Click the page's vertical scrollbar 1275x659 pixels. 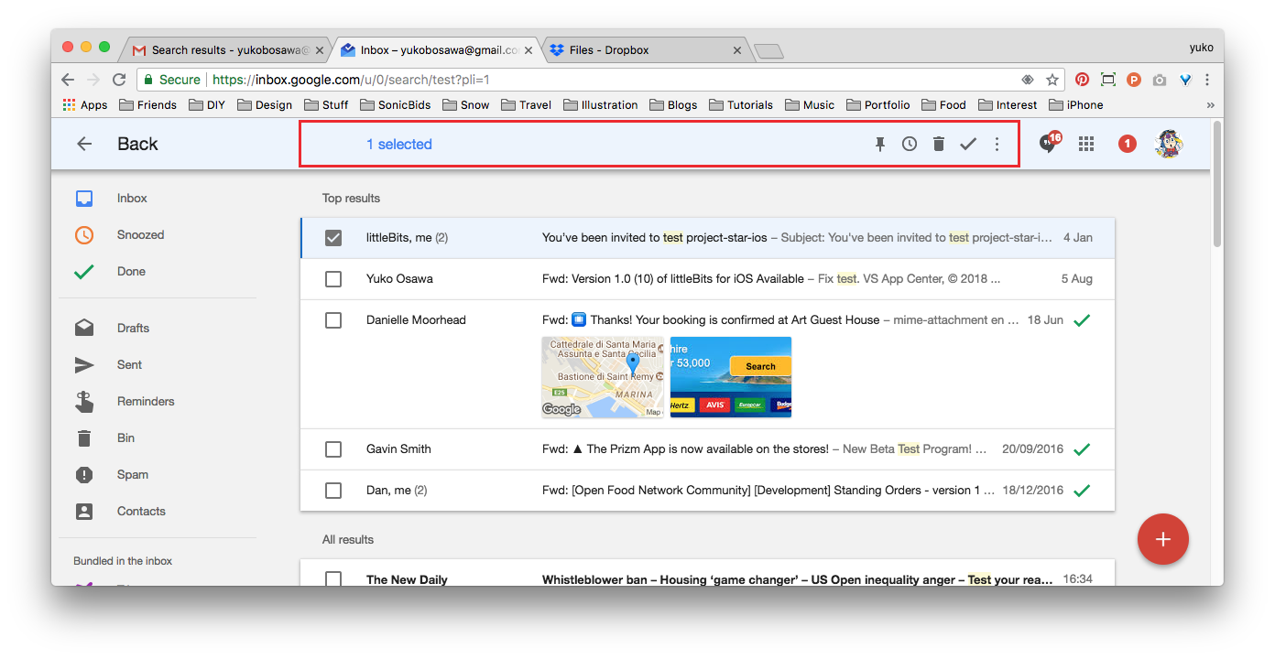pos(1217,183)
